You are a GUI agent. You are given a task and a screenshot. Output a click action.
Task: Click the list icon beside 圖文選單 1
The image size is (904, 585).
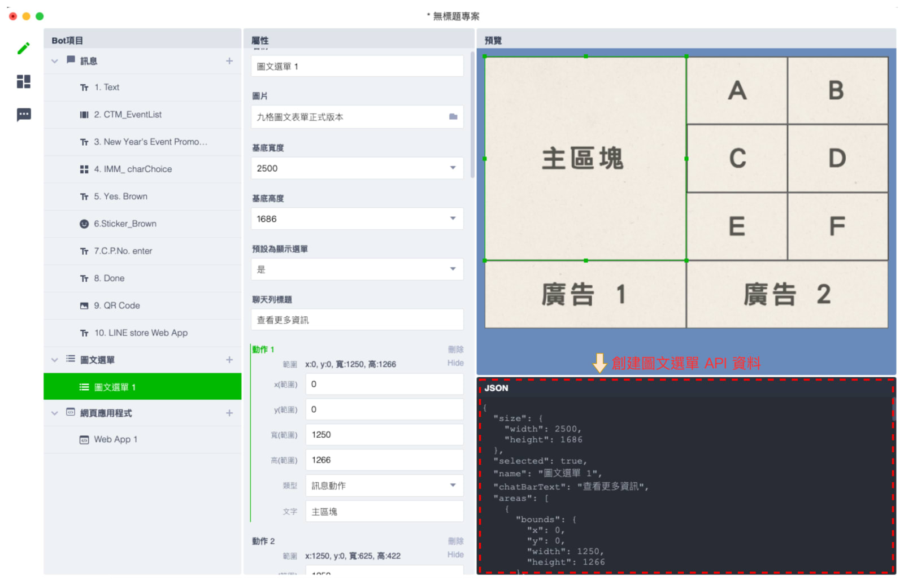click(84, 387)
